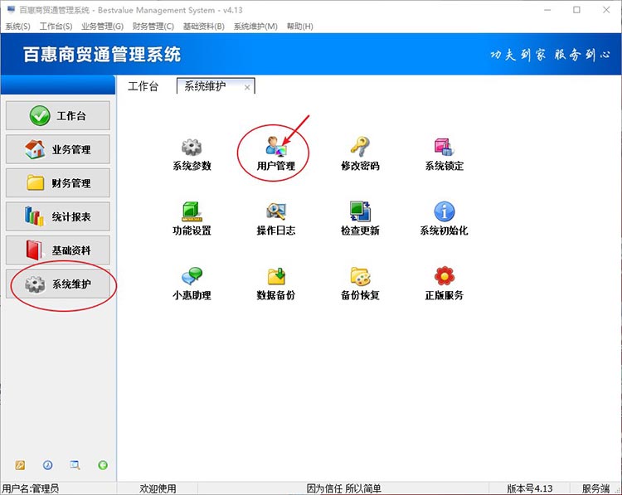Select the 统计报表 sidebar button
Viewport: 622px width, 495px height.
(58, 216)
